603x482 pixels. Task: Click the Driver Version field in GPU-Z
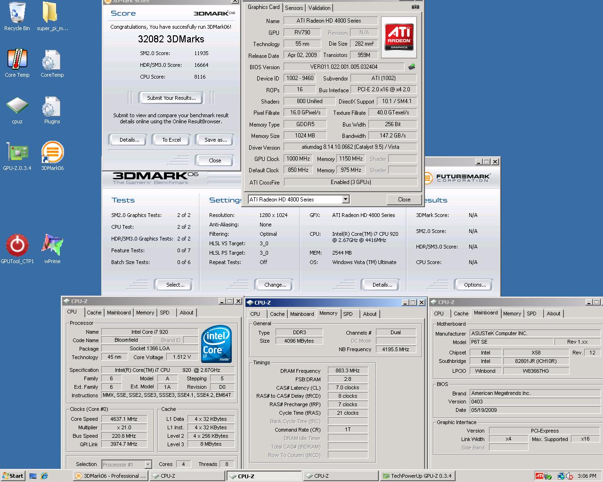[350, 147]
